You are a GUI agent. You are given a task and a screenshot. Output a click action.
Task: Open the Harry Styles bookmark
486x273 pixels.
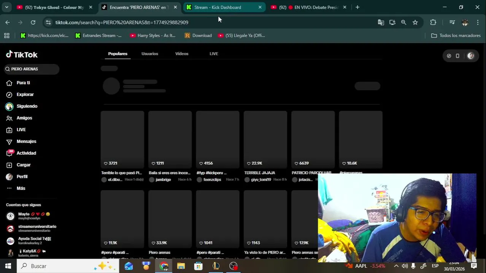pyautogui.click(x=152, y=35)
